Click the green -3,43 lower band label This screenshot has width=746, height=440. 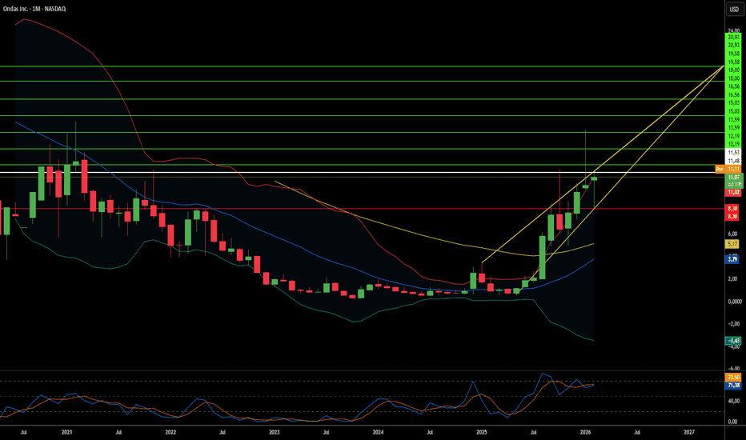point(732,341)
